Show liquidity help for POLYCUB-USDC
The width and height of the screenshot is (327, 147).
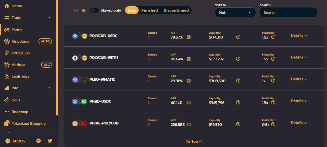coord(238,37)
